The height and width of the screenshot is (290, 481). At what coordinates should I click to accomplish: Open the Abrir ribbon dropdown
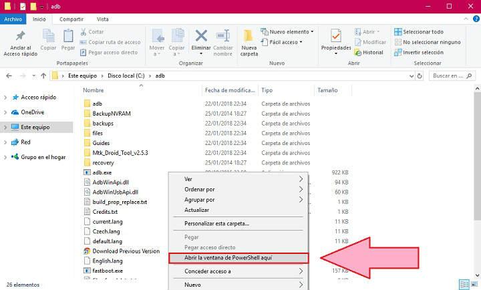click(367, 32)
